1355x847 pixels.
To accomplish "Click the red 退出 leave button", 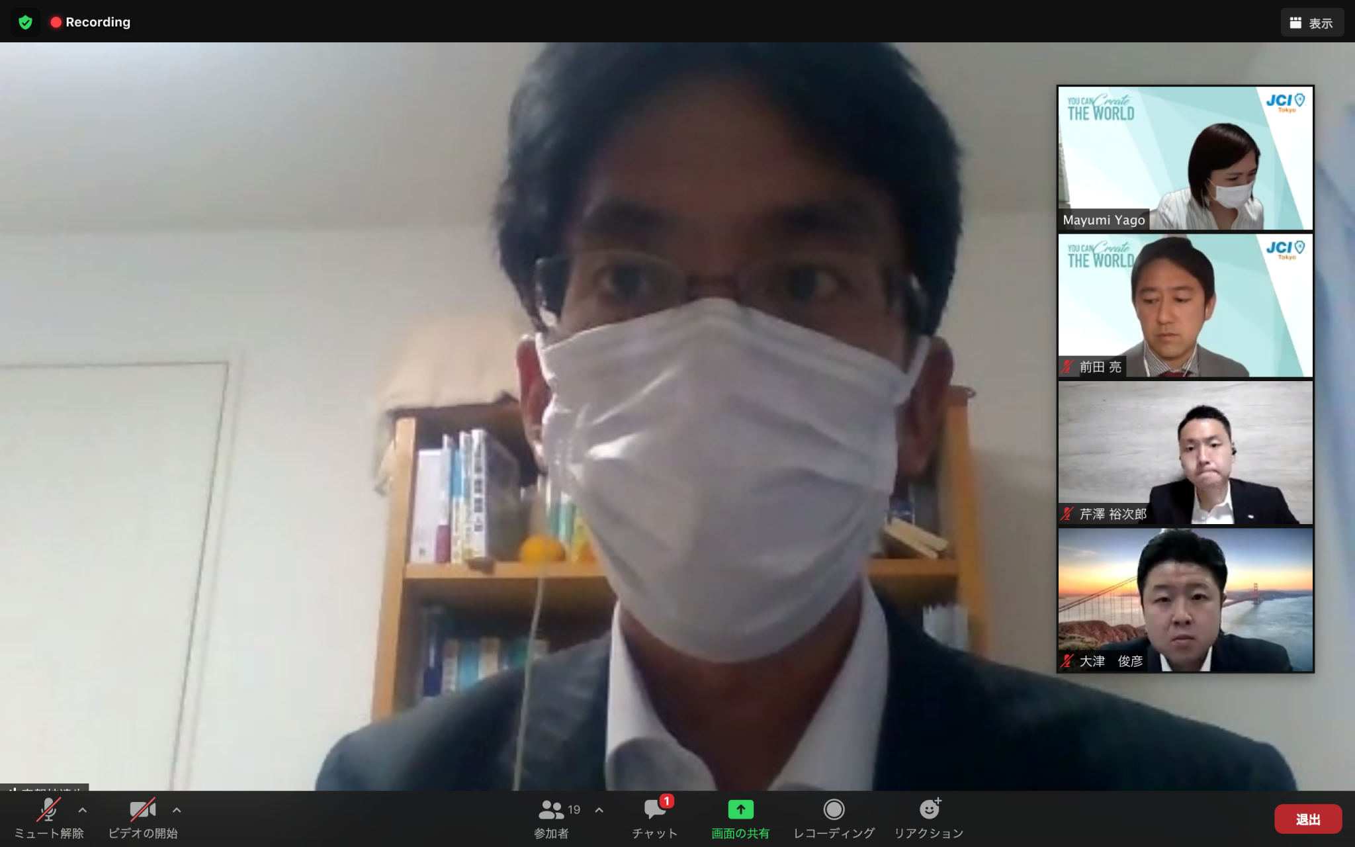I will pos(1307,819).
